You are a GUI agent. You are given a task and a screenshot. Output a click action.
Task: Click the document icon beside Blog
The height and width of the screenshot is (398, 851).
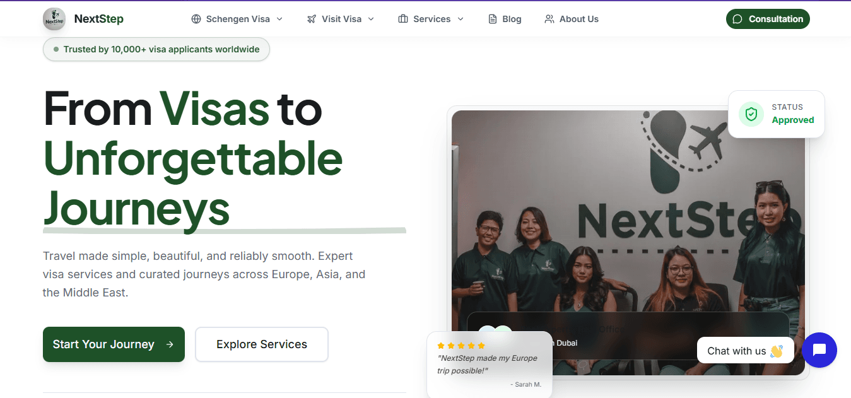click(x=493, y=19)
